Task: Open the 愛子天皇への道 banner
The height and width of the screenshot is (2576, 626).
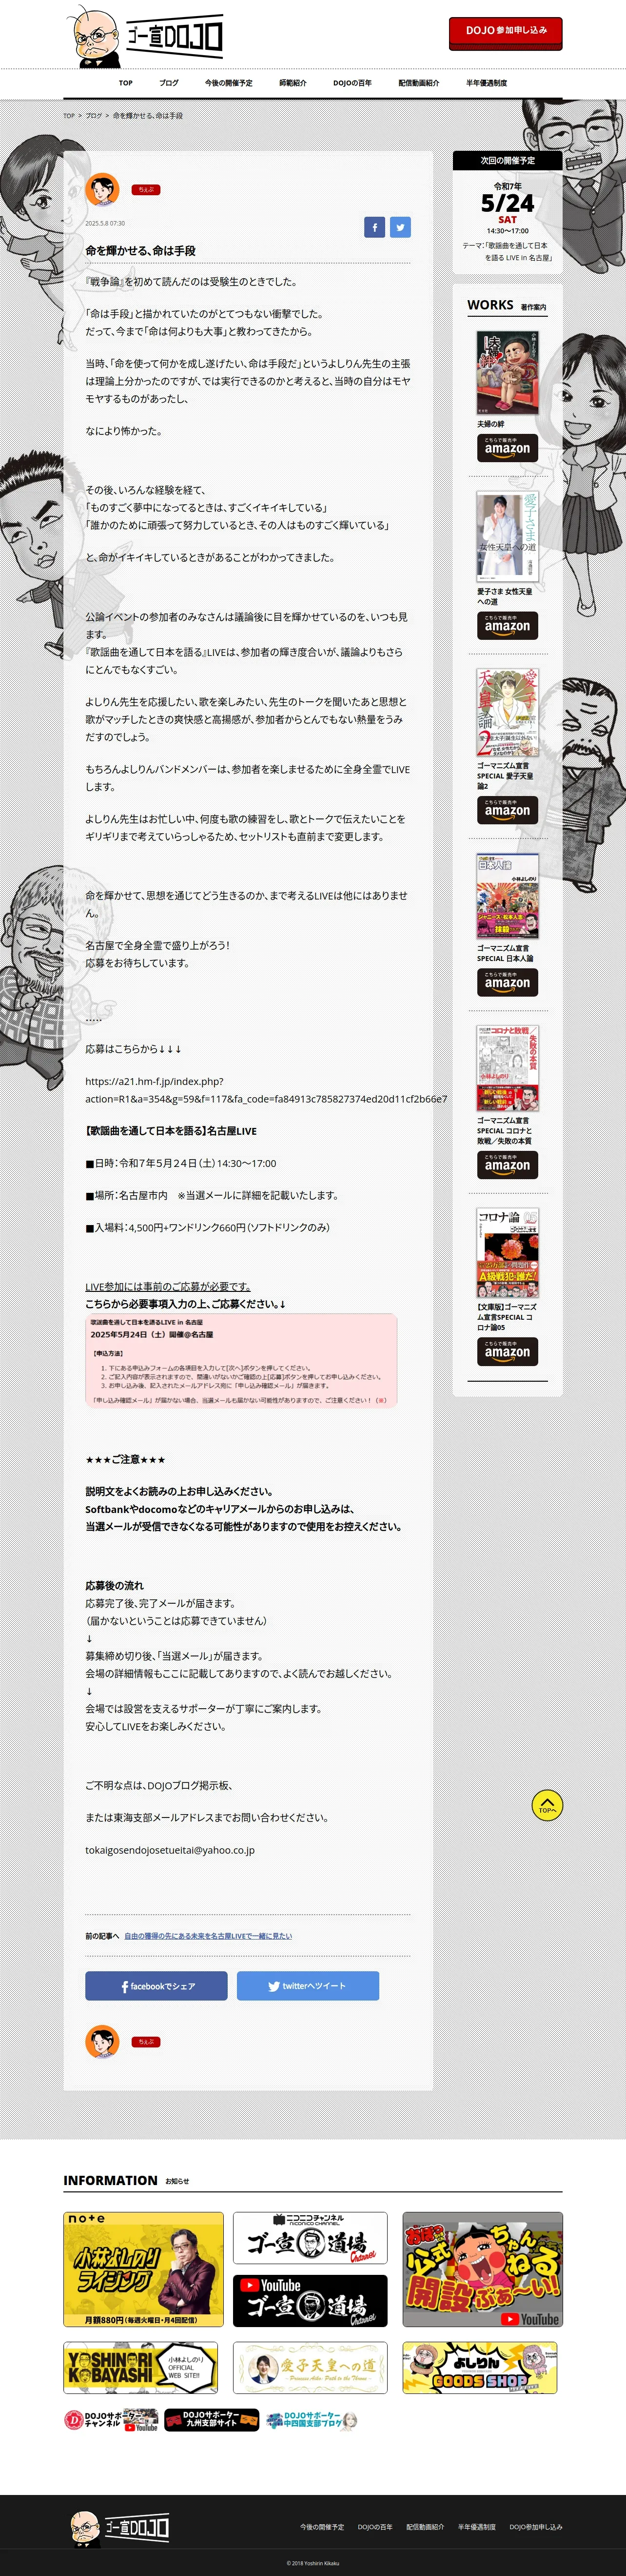Action: (310, 2368)
